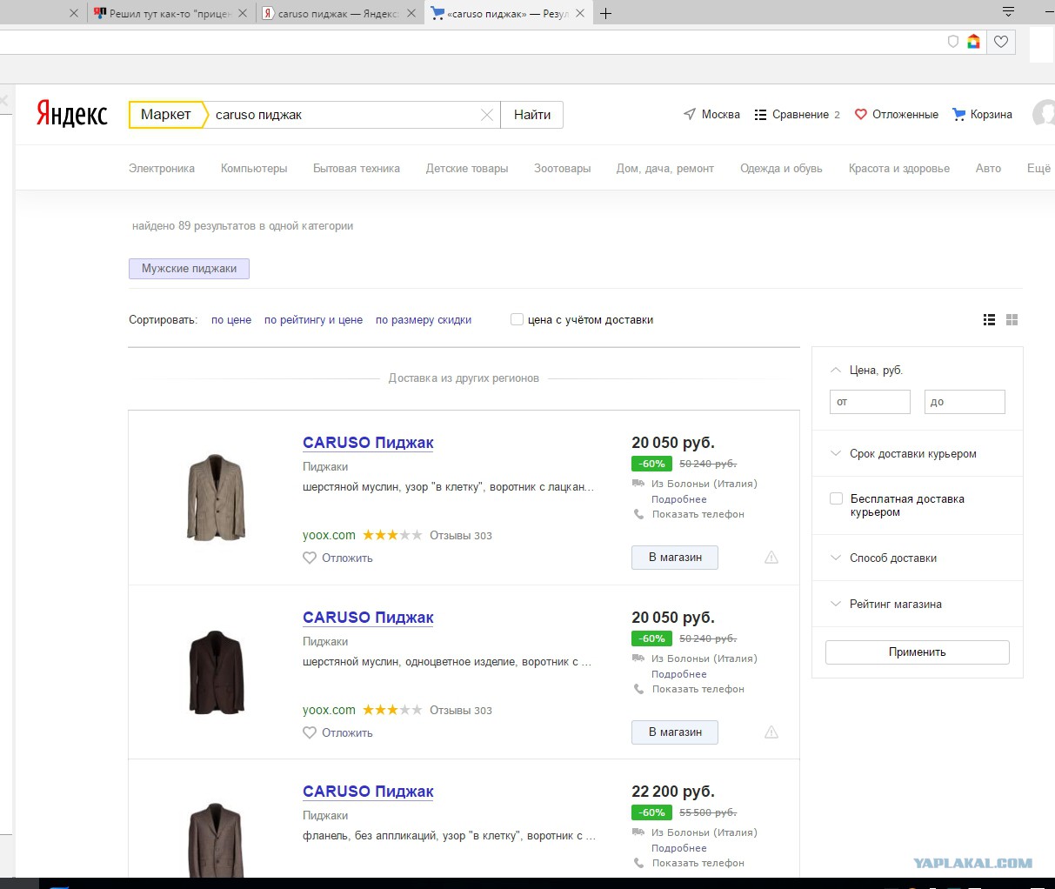Image resolution: width=1055 pixels, height=889 pixels.
Task: Open Зоотовары category menu
Action: tap(563, 169)
